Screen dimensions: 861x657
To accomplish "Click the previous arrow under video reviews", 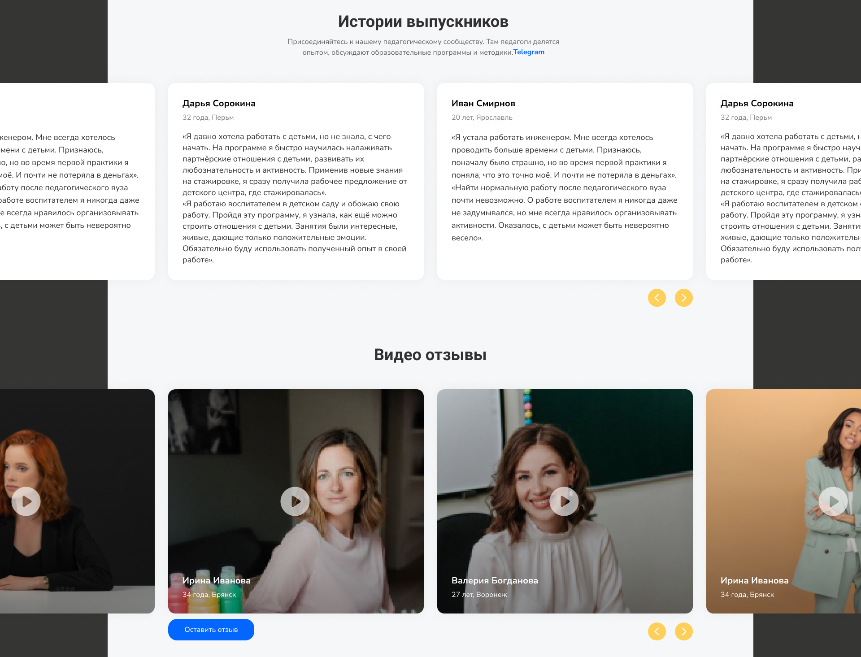I will pos(657,631).
